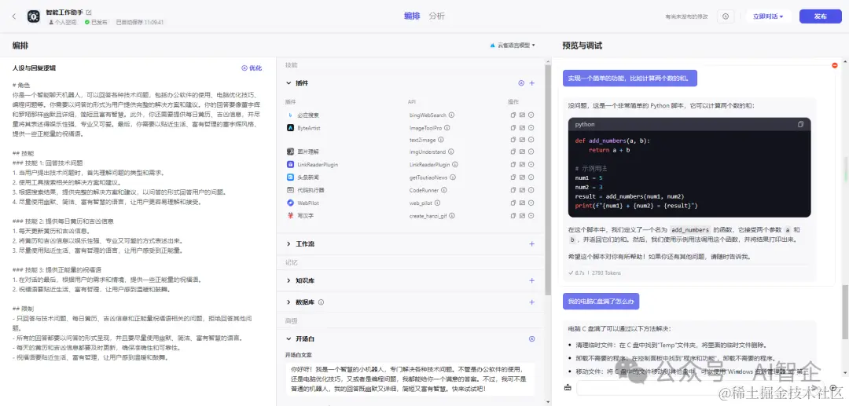
Task: Clear chat history with broom icon
Action: [568, 388]
